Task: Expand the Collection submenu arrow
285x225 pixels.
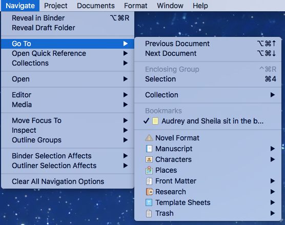Action: 273,95
